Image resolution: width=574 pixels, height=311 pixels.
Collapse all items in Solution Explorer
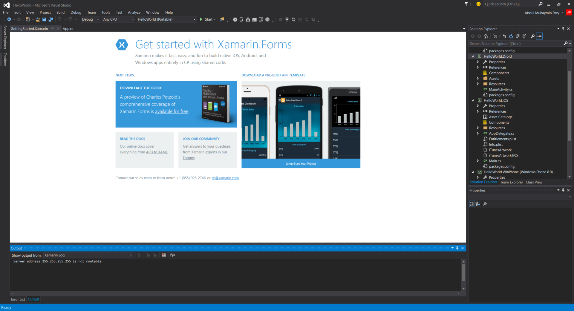click(518, 36)
